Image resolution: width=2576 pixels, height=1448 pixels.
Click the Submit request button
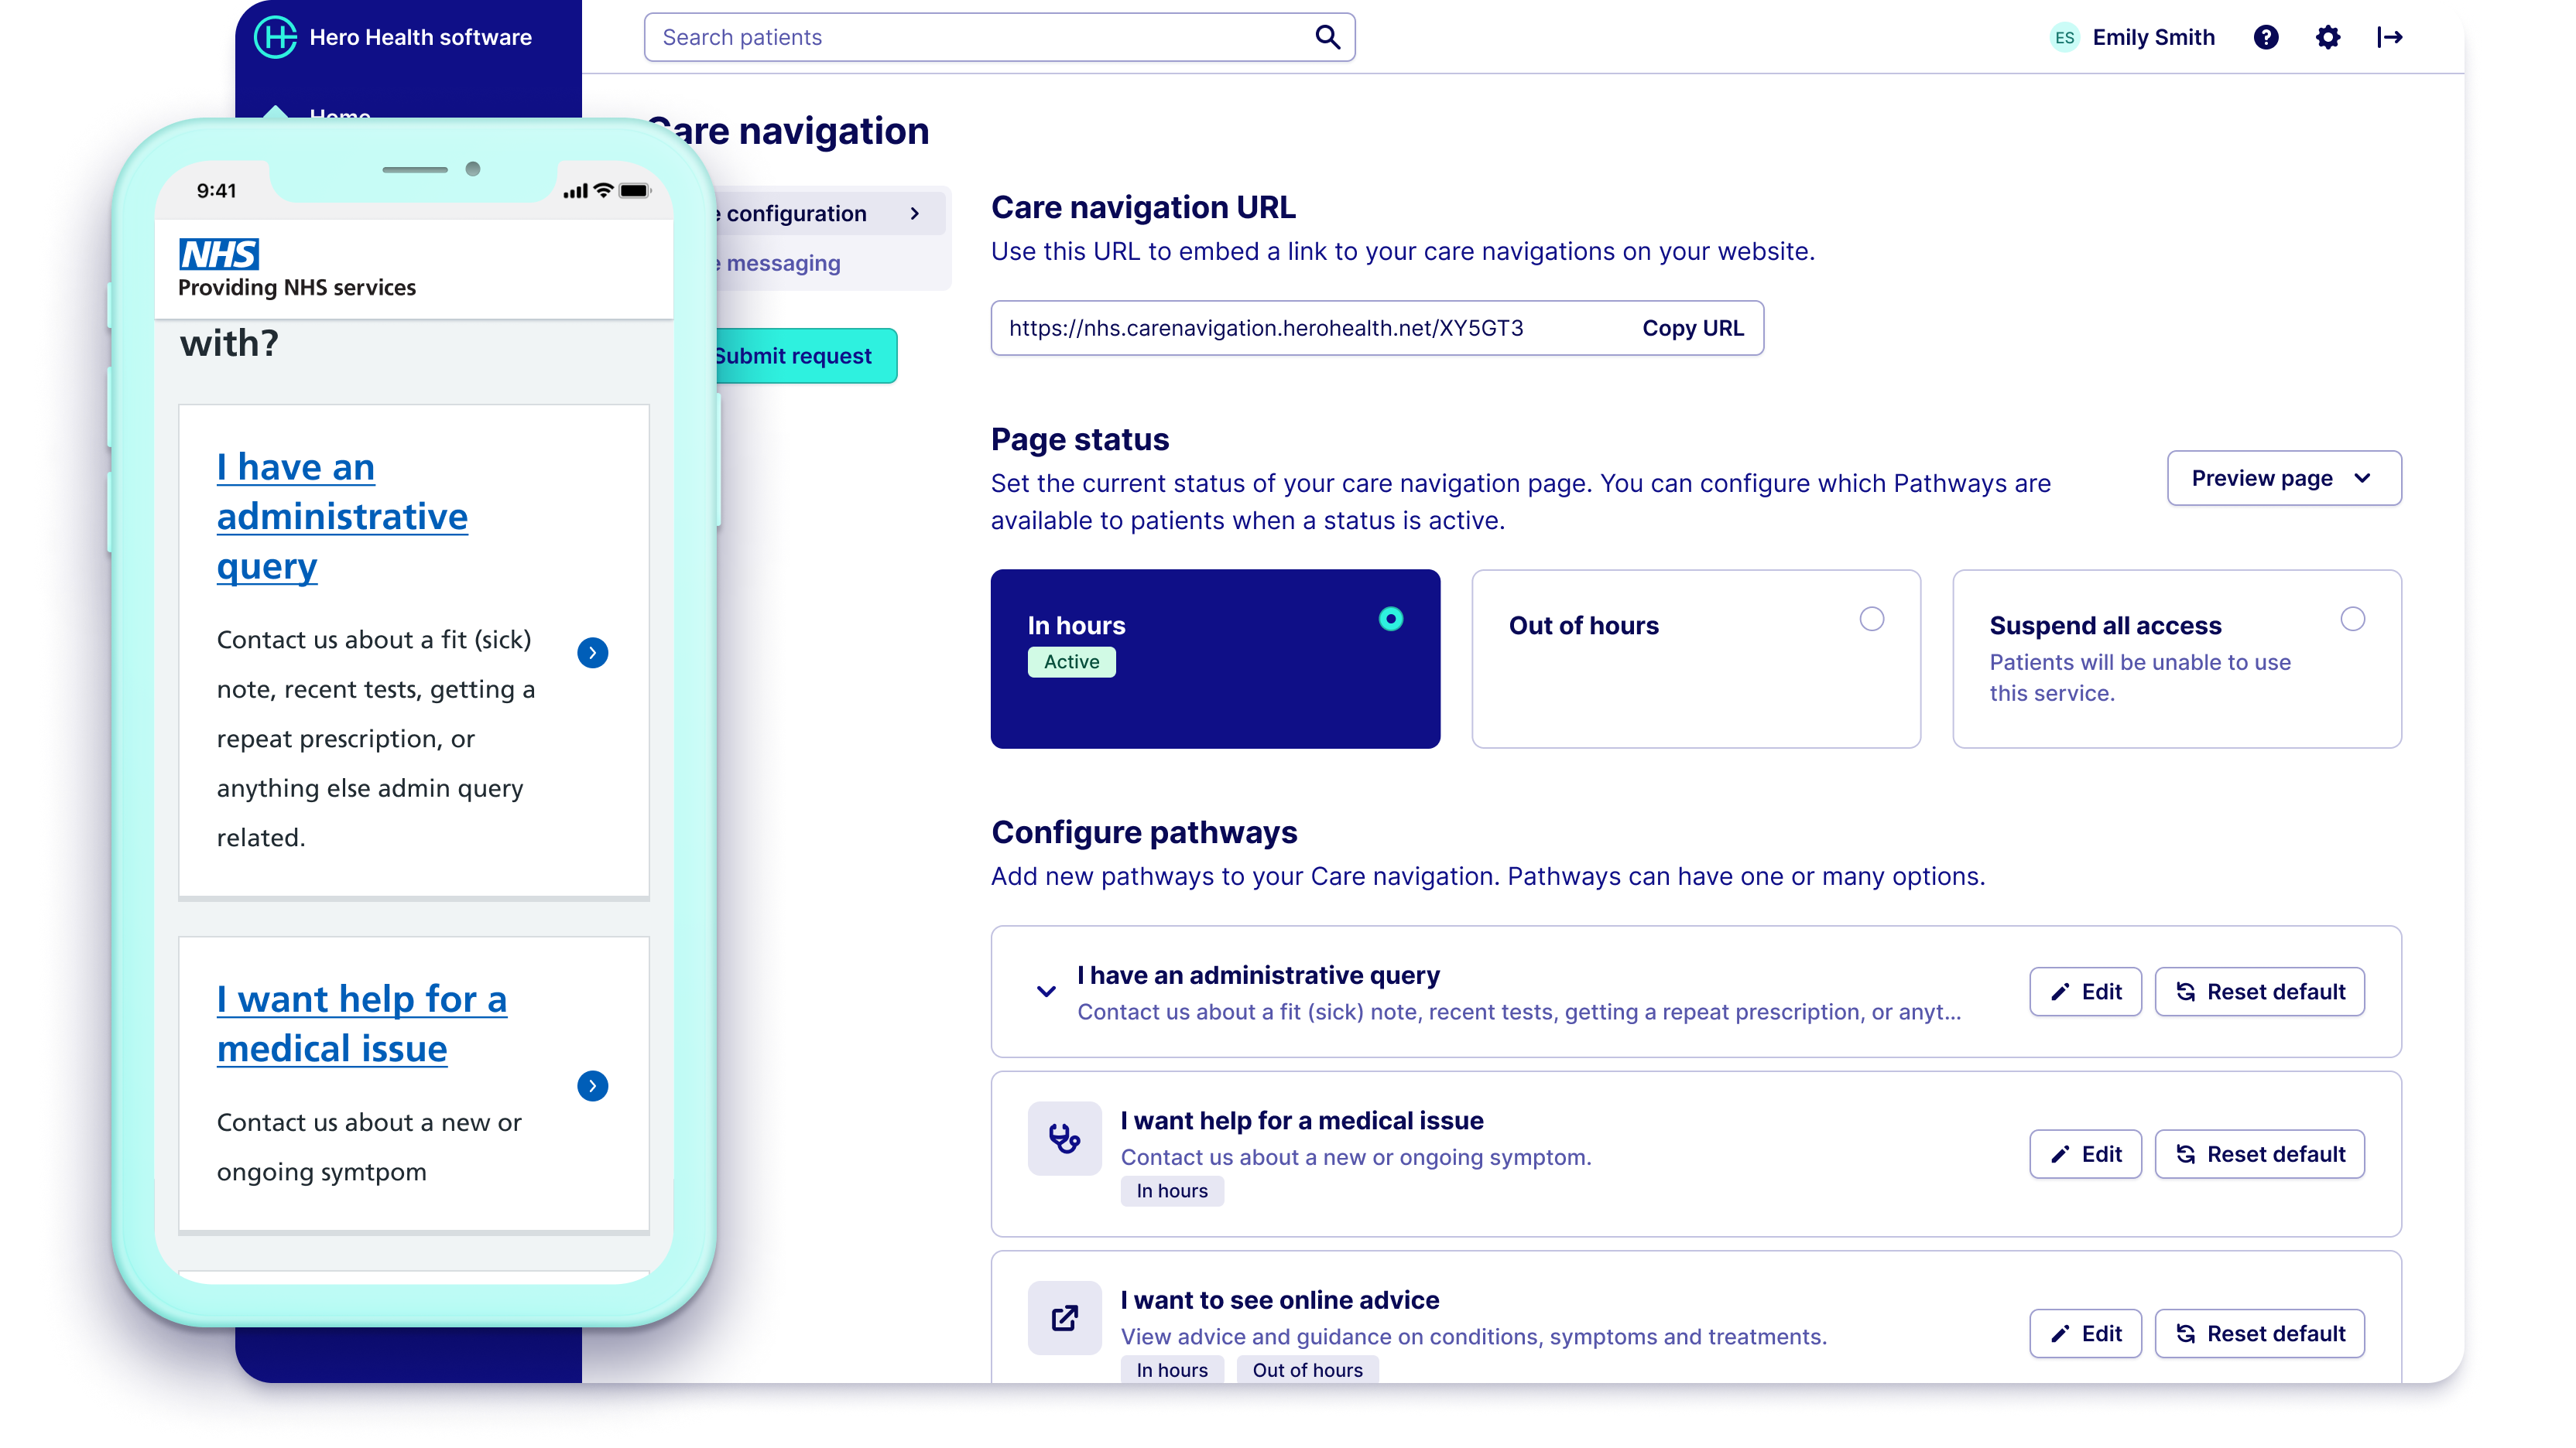(797, 356)
